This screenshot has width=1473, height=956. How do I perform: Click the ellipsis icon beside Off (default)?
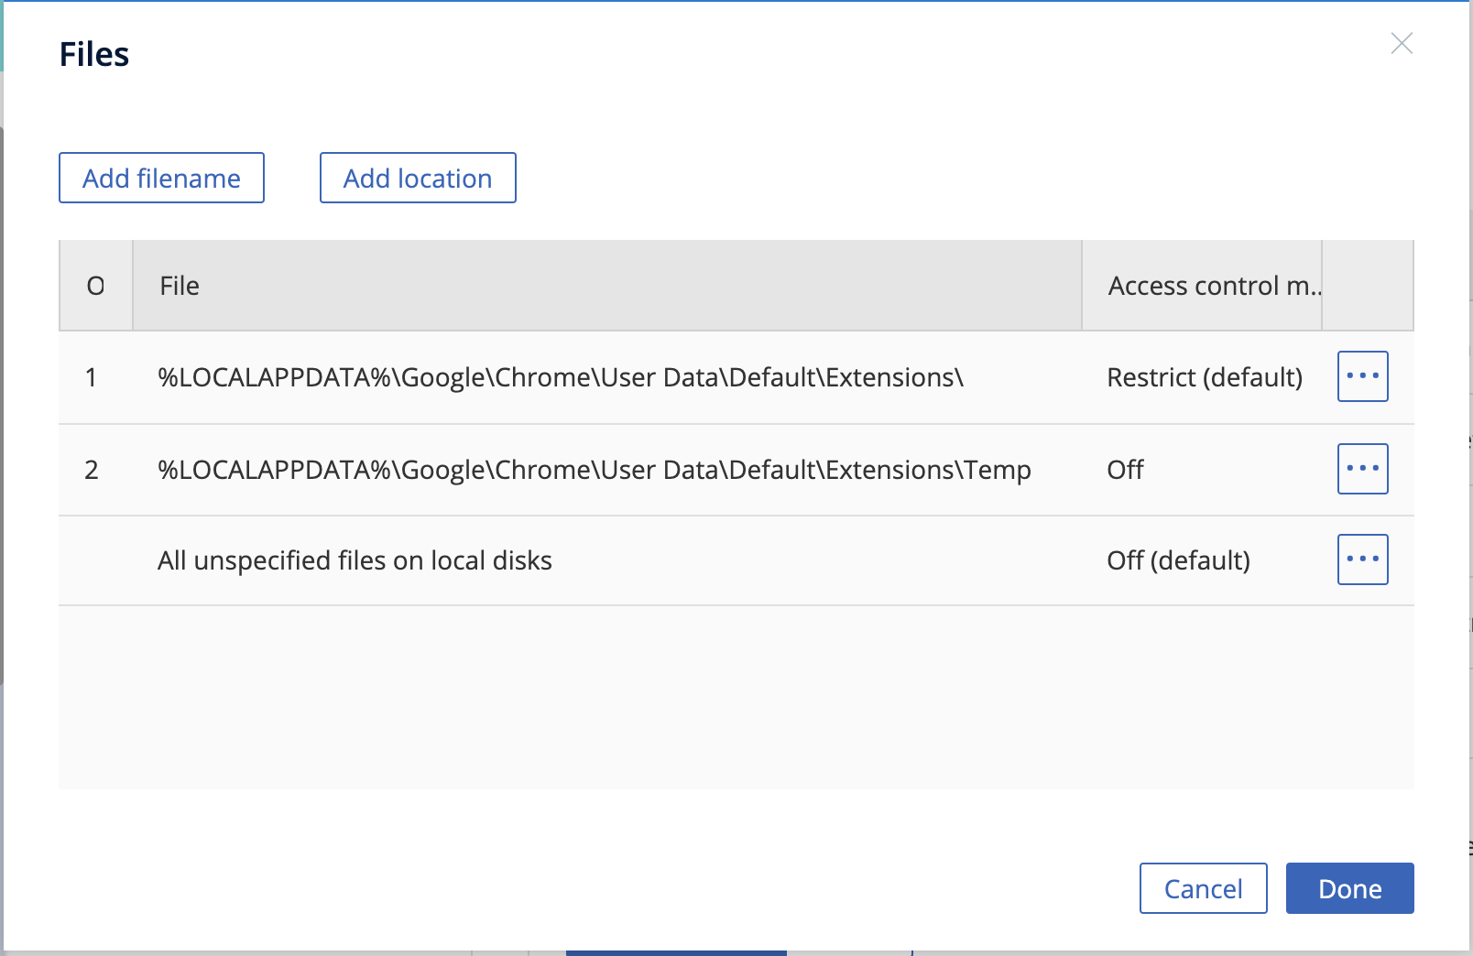1362,559
